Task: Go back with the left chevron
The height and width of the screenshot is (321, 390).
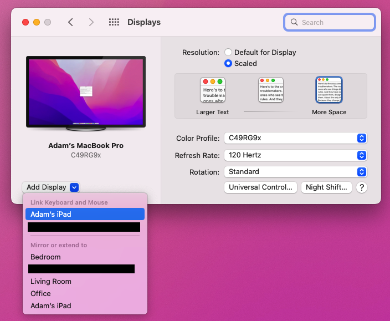Action: point(71,22)
